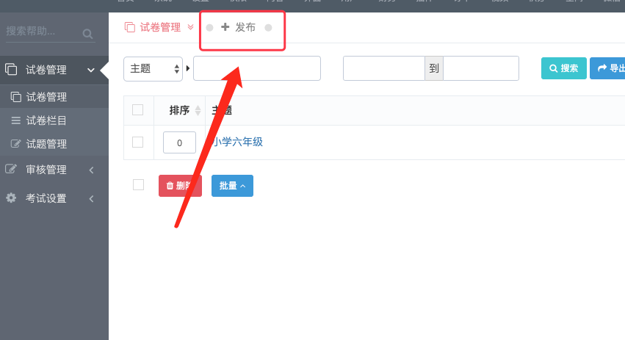Click the search magnifier icon in sidebar
This screenshot has height=340, width=625.
(x=87, y=34)
